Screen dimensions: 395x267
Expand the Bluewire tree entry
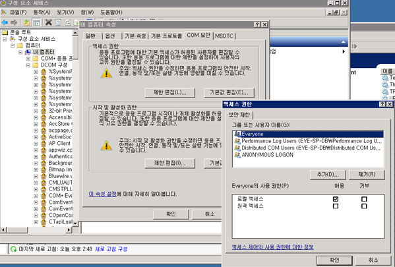[36, 176]
